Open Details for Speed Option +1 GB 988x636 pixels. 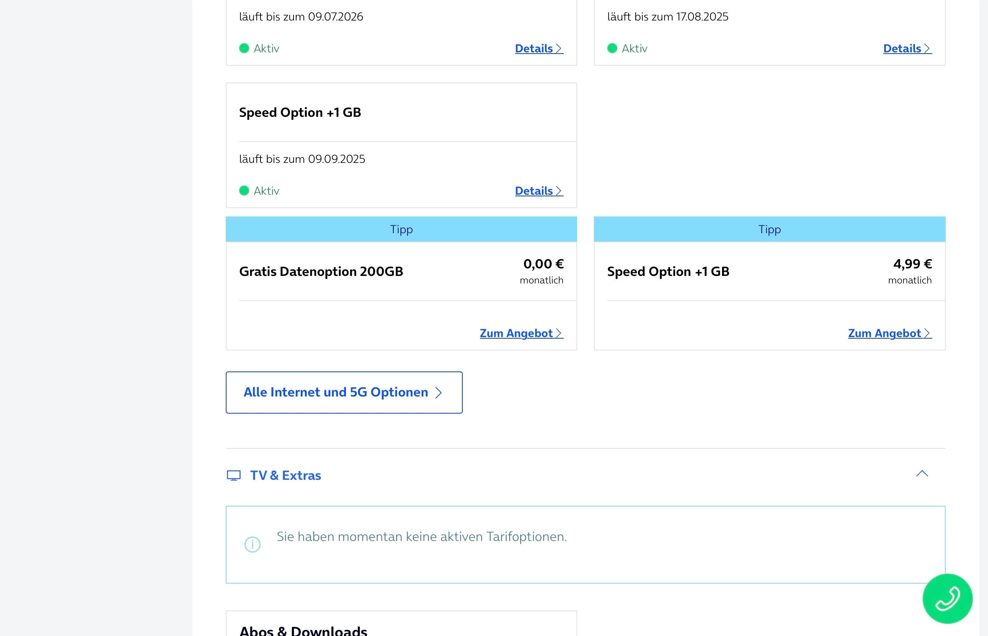click(x=539, y=191)
